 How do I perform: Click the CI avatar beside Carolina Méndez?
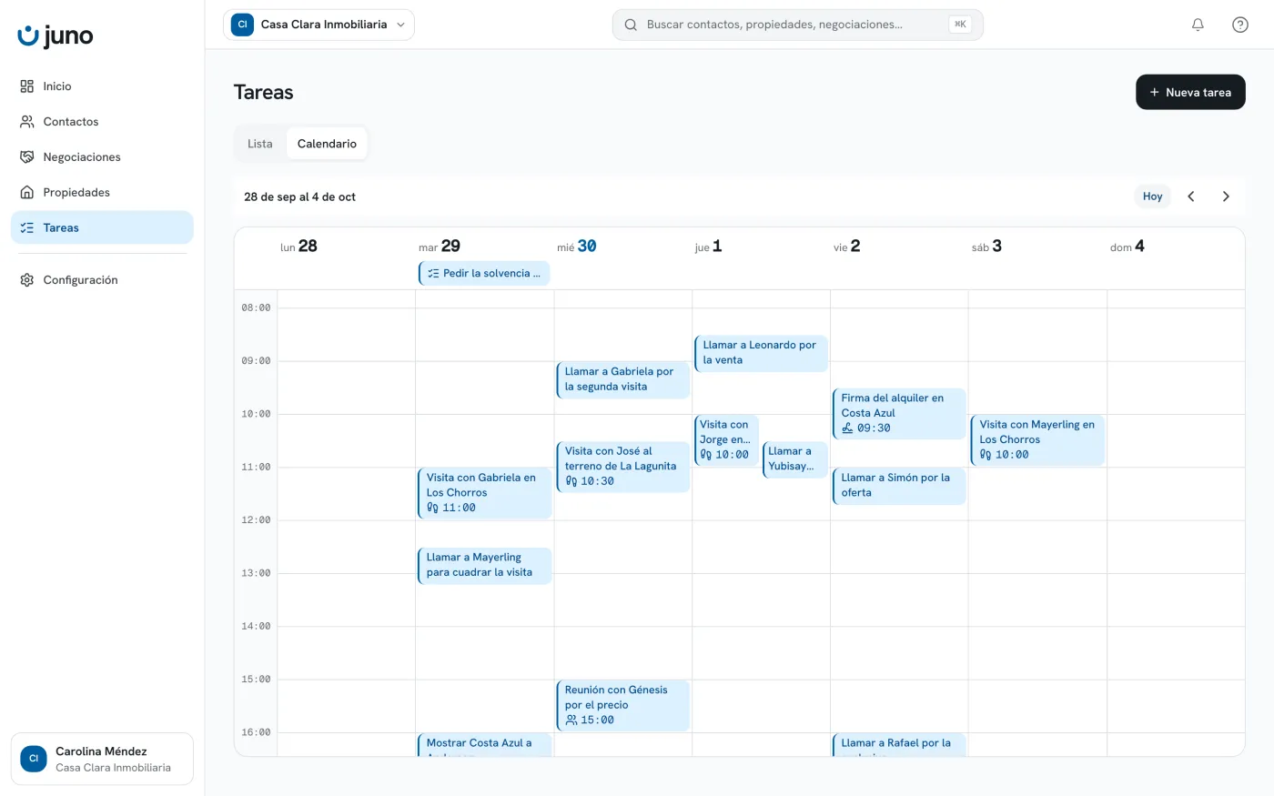click(x=34, y=759)
